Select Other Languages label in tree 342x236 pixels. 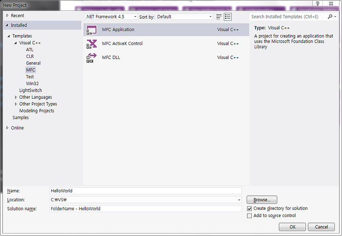[x=36, y=97]
